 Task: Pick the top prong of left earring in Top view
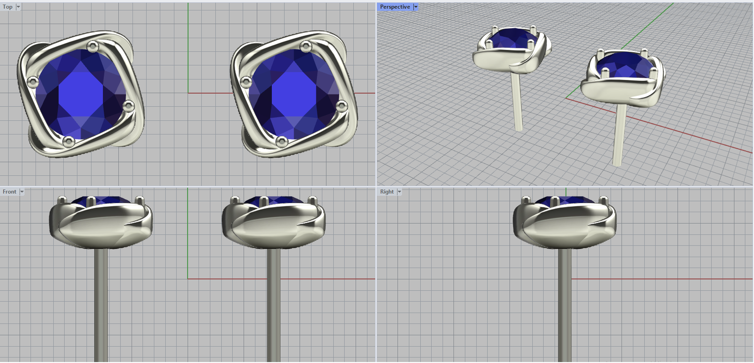(93, 46)
